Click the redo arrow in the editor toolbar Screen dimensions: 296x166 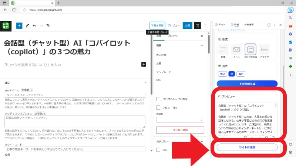(41, 25)
